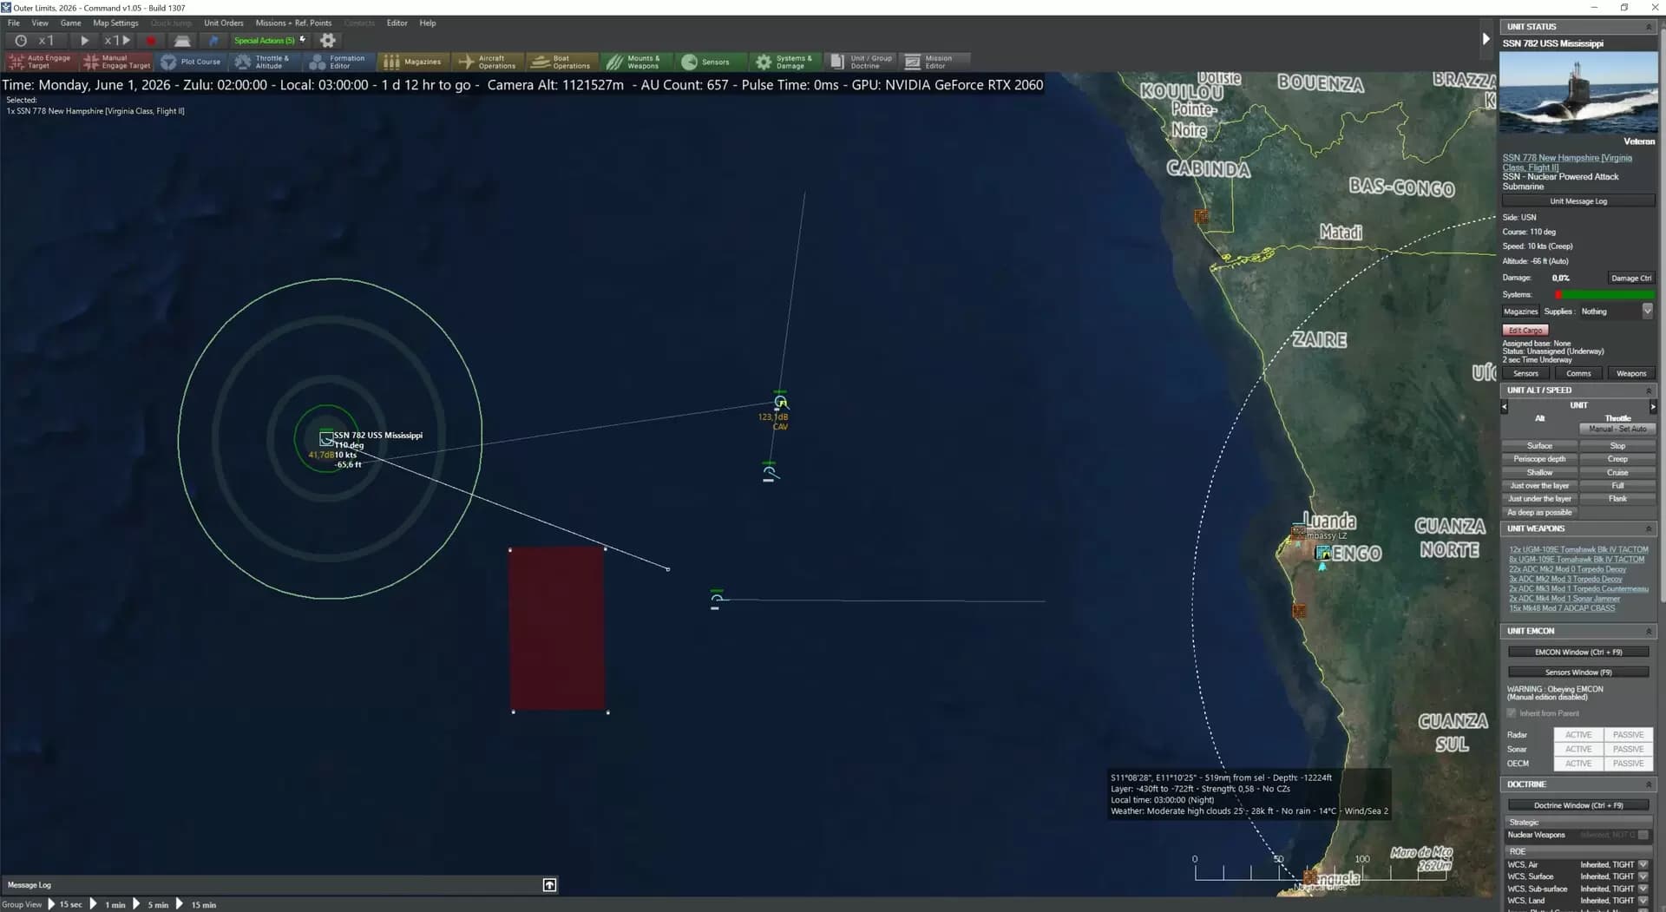Click the red record button
This screenshot has width=1666, height=912.
[151, 40]
